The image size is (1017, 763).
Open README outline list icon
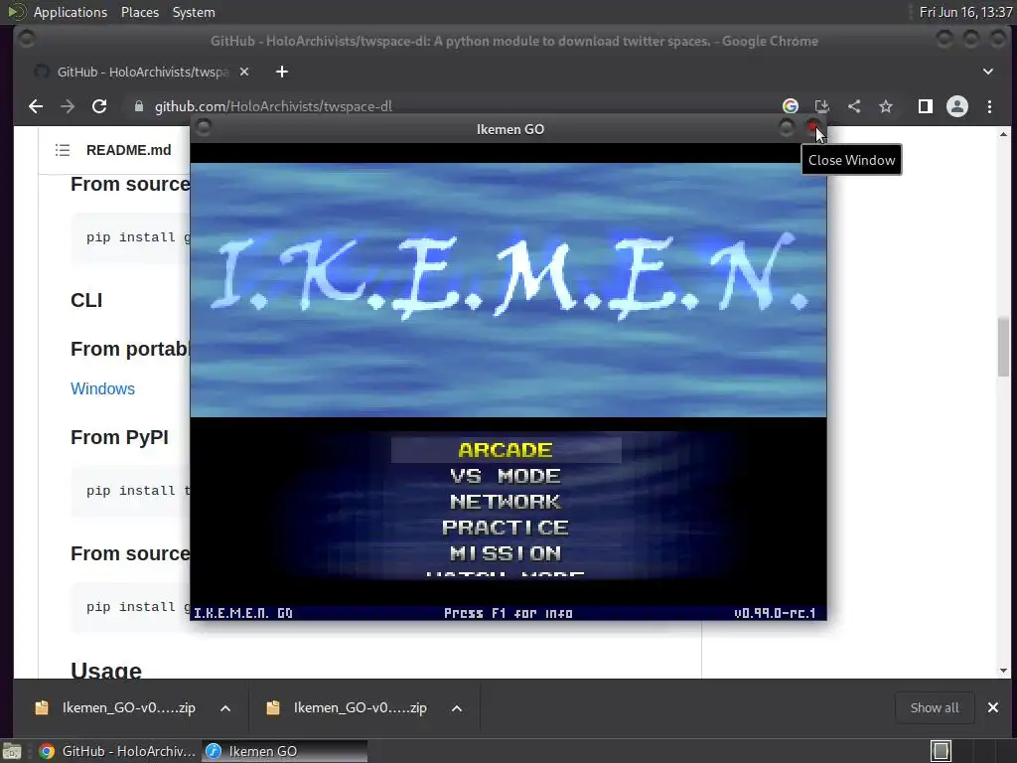coord(63,150)
